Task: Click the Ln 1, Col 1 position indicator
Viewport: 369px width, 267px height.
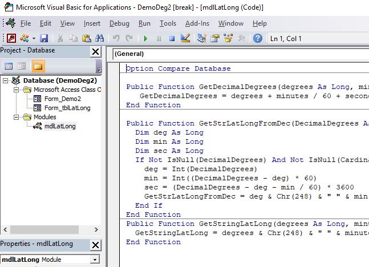Action: click(286, 39)
